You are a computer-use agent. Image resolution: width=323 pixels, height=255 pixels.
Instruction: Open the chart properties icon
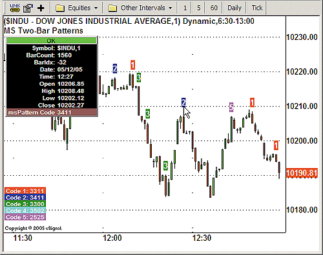point(28,8)
